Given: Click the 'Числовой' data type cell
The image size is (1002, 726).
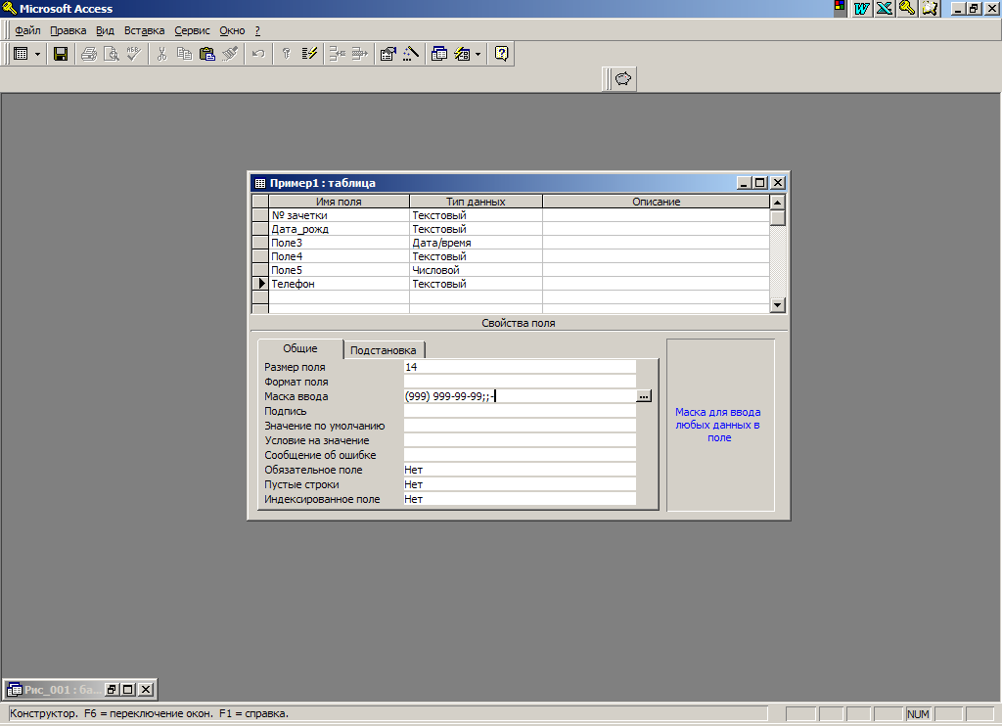Looking at the screenshot, I should [476, 270].
